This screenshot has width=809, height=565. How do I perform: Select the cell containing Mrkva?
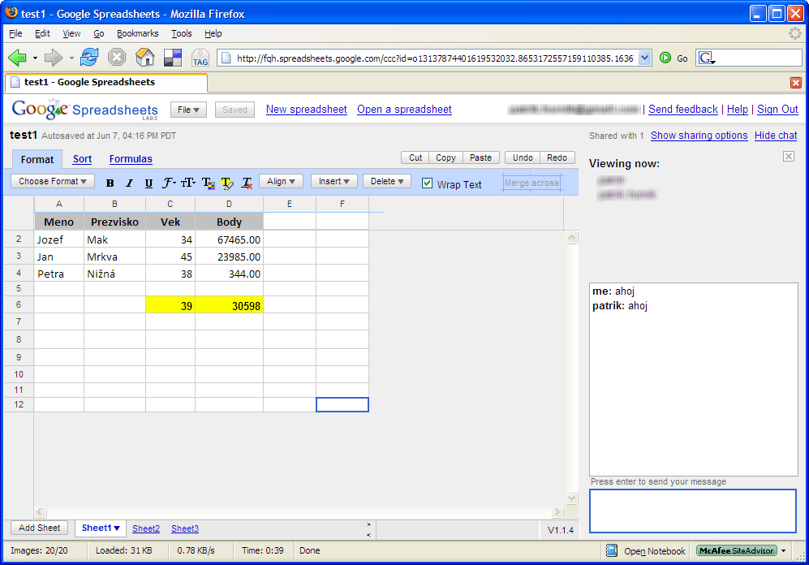click(x=114, y=257)
